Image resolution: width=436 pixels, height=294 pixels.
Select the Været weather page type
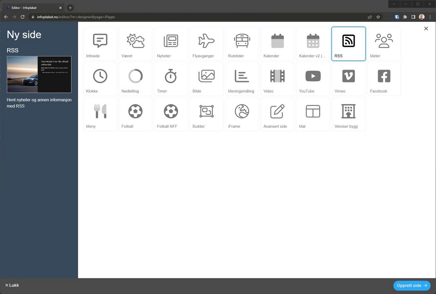point(135,44)
